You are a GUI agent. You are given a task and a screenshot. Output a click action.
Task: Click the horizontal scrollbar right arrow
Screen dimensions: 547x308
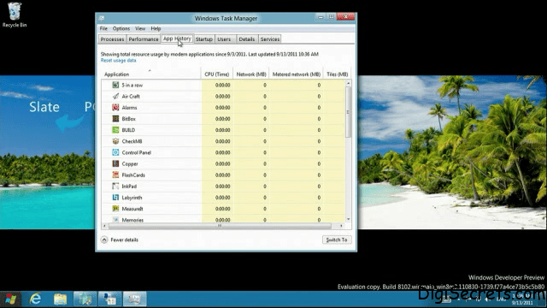(342, 226)
